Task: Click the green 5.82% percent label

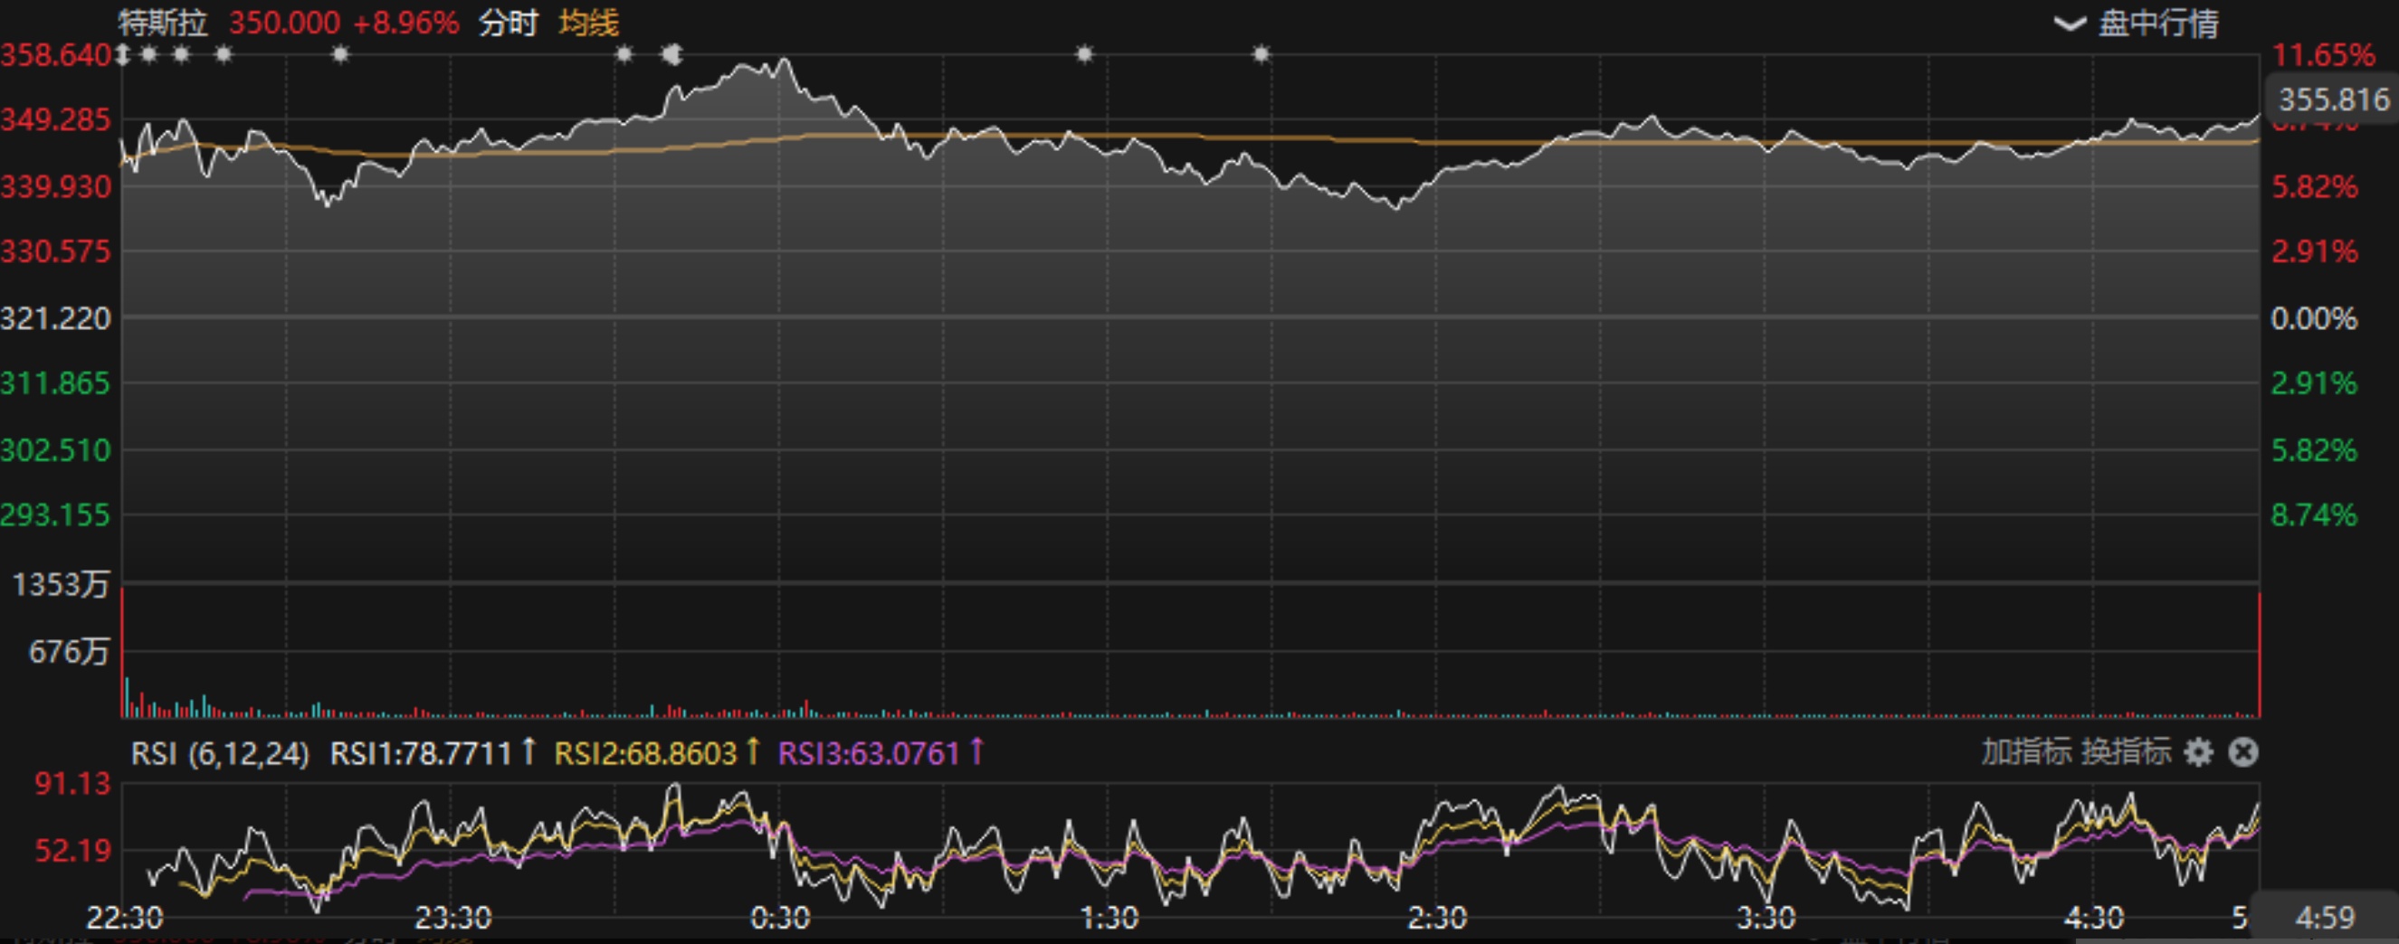Action: click(2314, 449)
